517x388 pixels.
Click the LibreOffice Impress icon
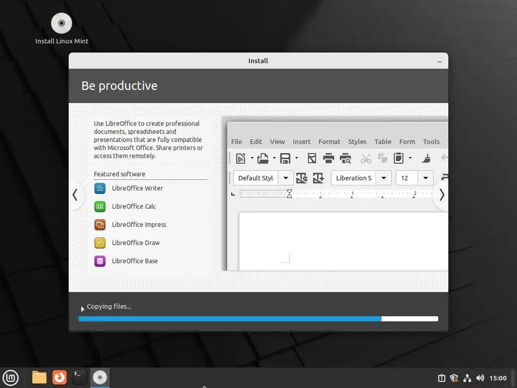pos(100,225)
